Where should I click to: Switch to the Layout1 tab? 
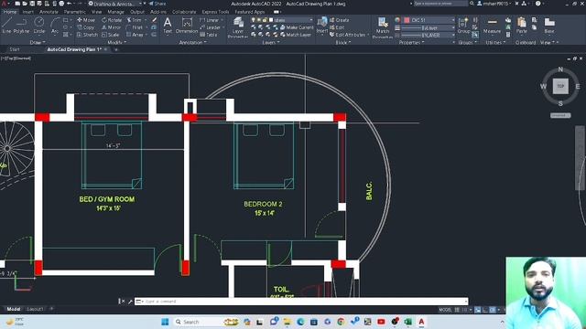[x=35, y=309]
